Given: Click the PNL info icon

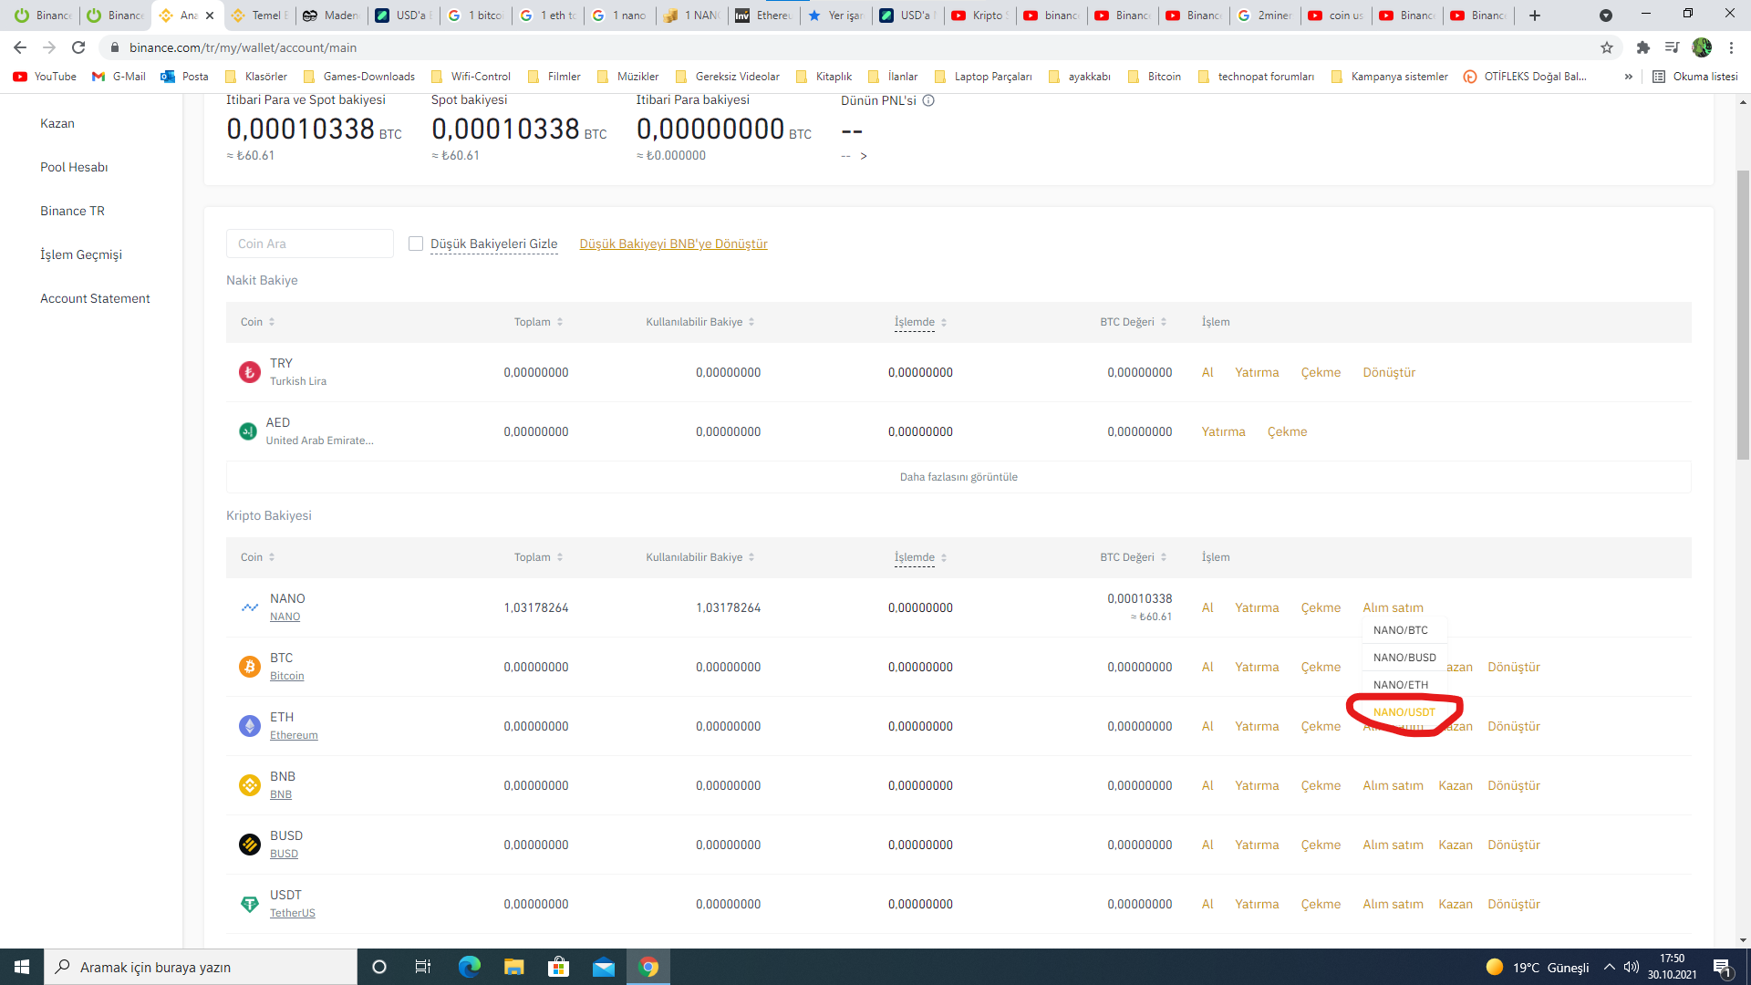Looking at the screenshot, I should [928, 100].
